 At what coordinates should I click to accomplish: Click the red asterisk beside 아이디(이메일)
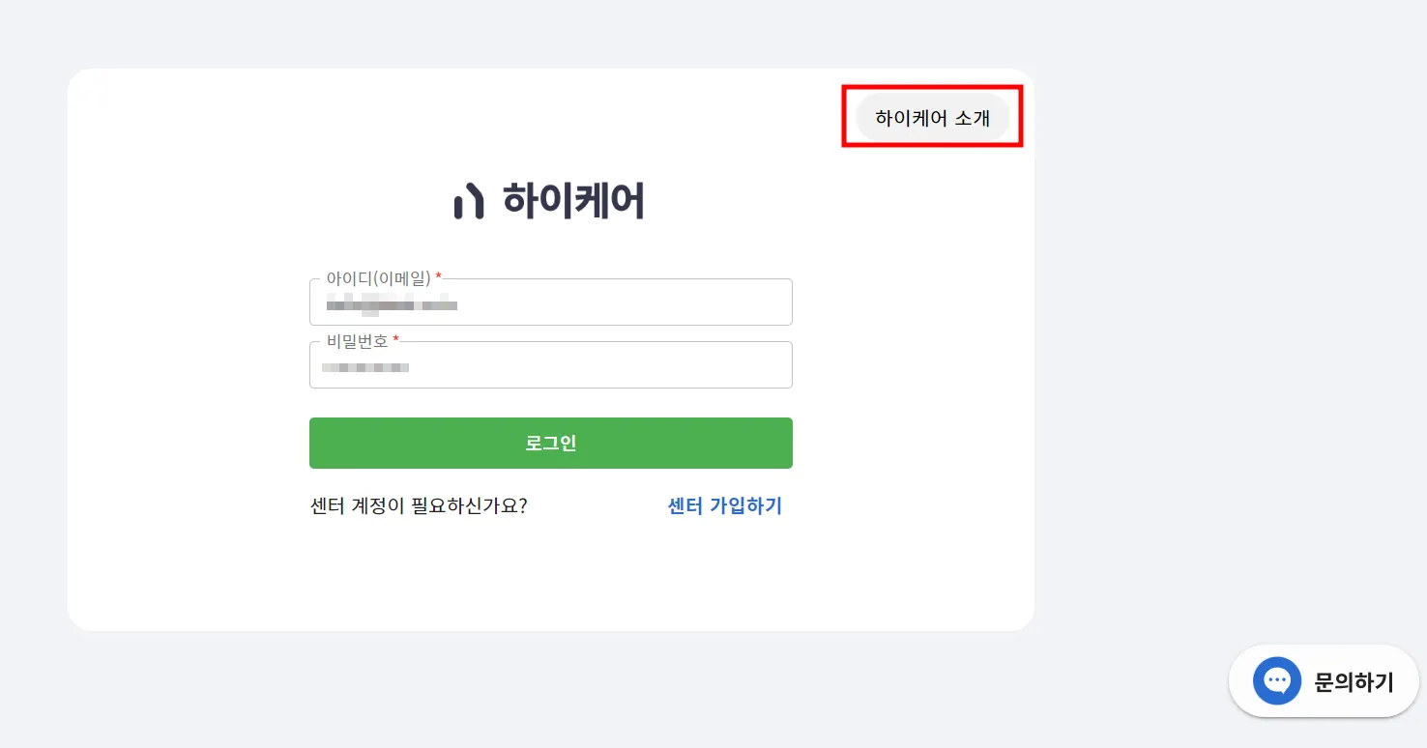tap(438, 276)
